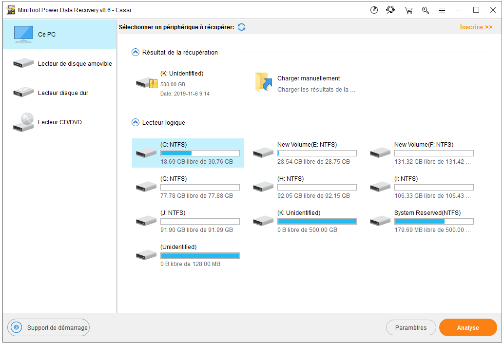Select New Volume(F: NTFS) label
The width and height of the screenshot is (504, 344).
pyautogui.click(x=424, y=145)
